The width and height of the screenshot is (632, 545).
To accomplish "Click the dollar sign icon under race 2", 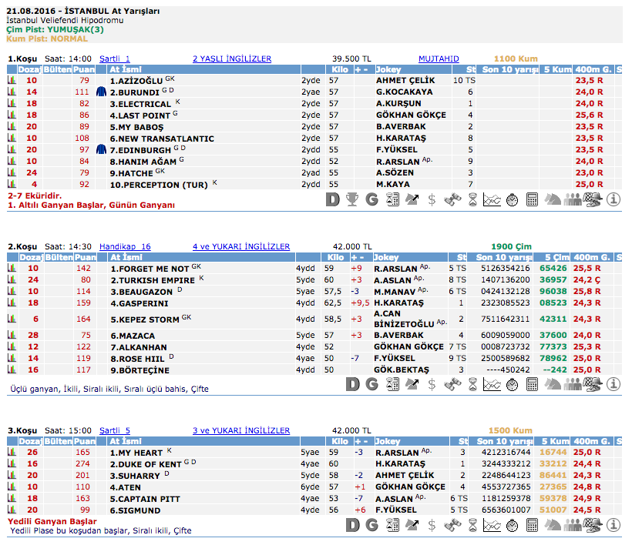I will point(432,383).
